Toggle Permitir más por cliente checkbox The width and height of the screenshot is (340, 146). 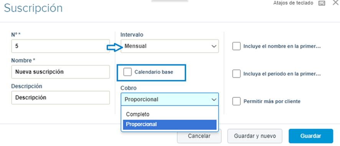236,101
